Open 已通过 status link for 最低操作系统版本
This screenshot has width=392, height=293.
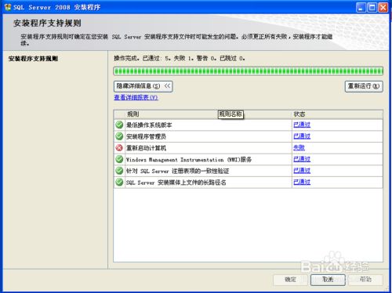tap(302, 125)
